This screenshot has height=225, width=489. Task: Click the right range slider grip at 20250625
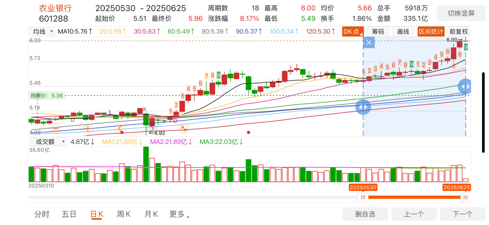466,197
